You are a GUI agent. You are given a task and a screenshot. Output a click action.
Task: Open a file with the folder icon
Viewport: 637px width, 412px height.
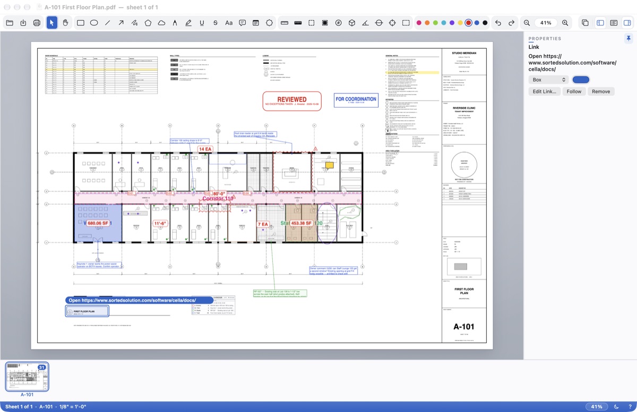[x=10, y=23]
